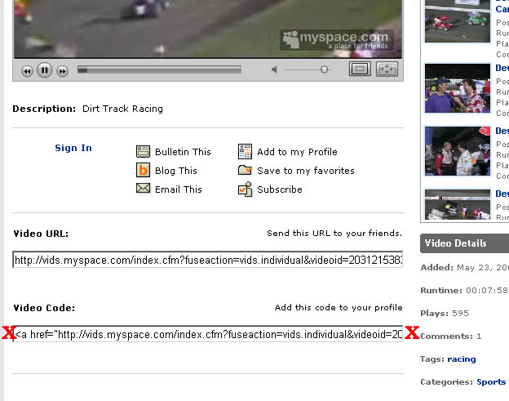Click the video progress seek bar
The height and width of the screenshot is (401, 509).
159,69
